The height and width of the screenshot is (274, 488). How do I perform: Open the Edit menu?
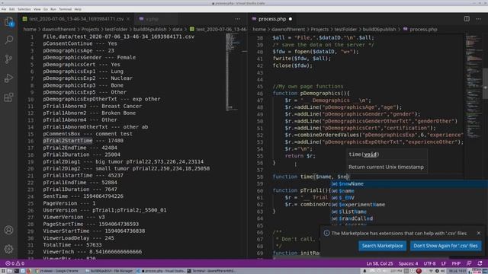(12, 9)
